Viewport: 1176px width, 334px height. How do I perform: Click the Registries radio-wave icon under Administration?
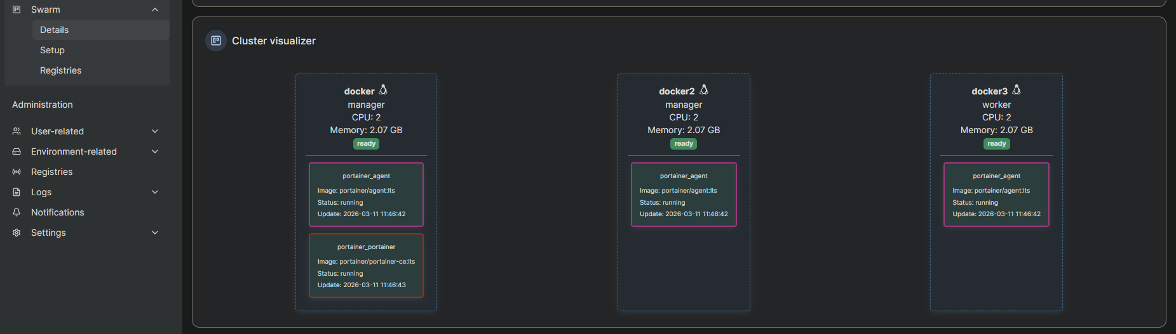pos(17,172)
